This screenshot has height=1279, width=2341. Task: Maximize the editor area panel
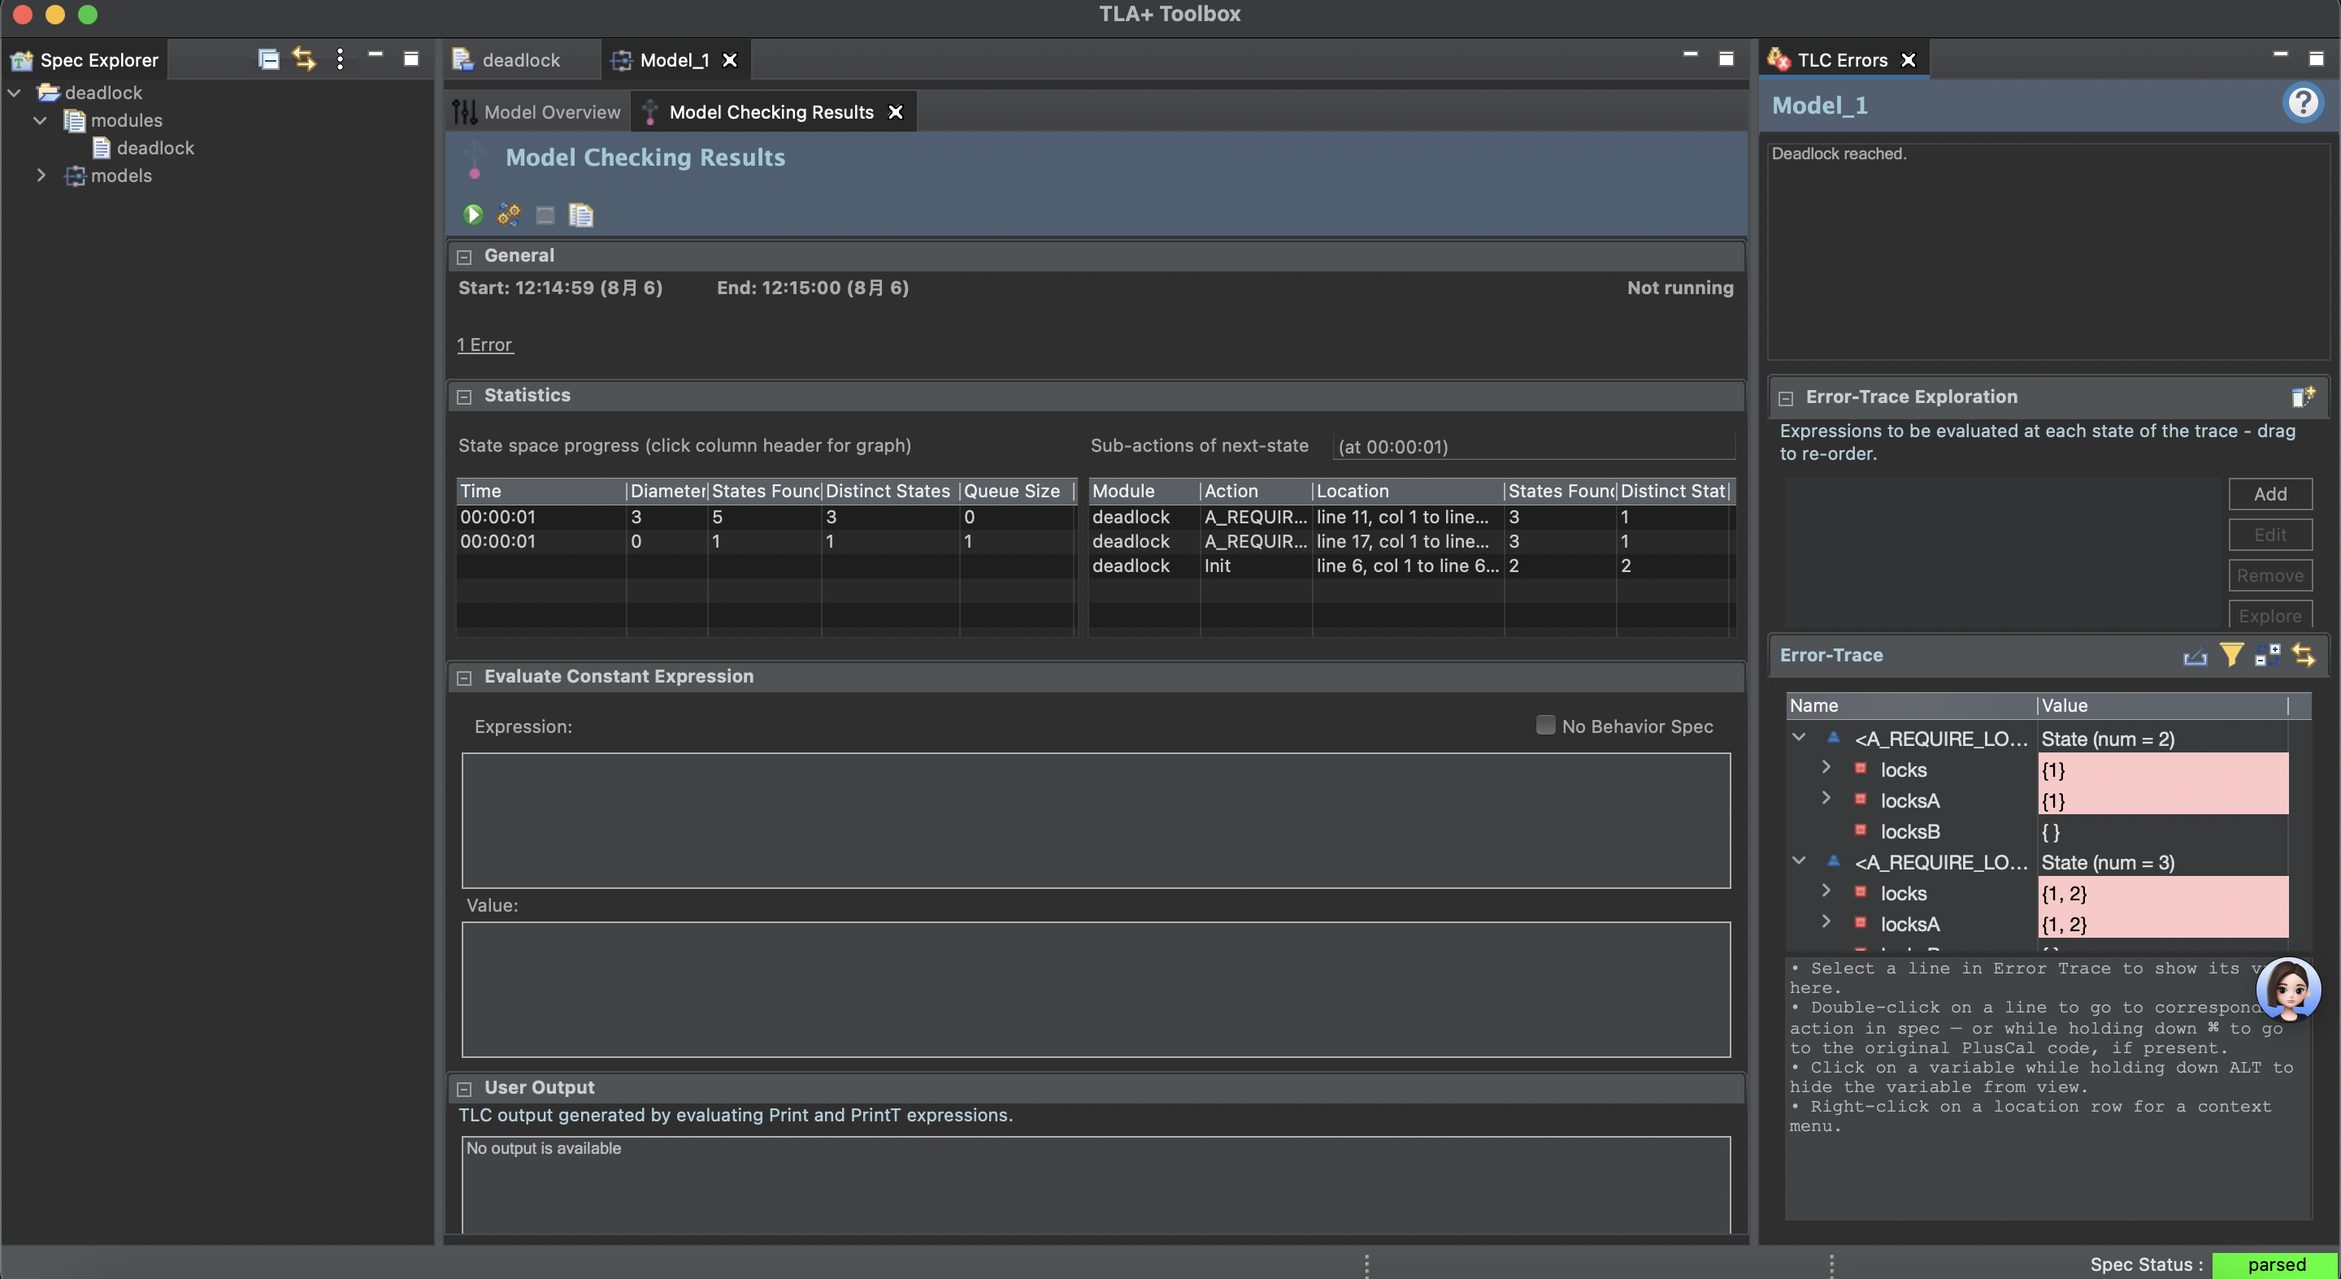click(1726, 59)
